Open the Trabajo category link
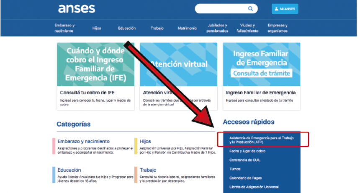 pos(148,170)
